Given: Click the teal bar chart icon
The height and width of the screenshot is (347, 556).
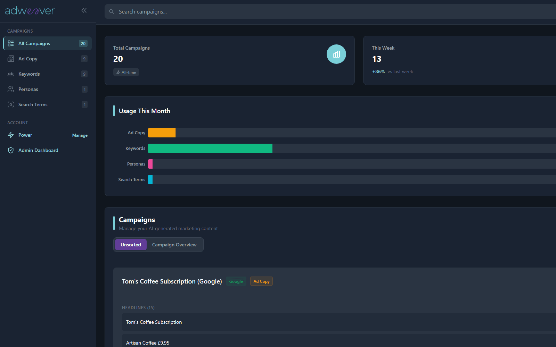Looking at the screenshot, I should tap(336, 54).
